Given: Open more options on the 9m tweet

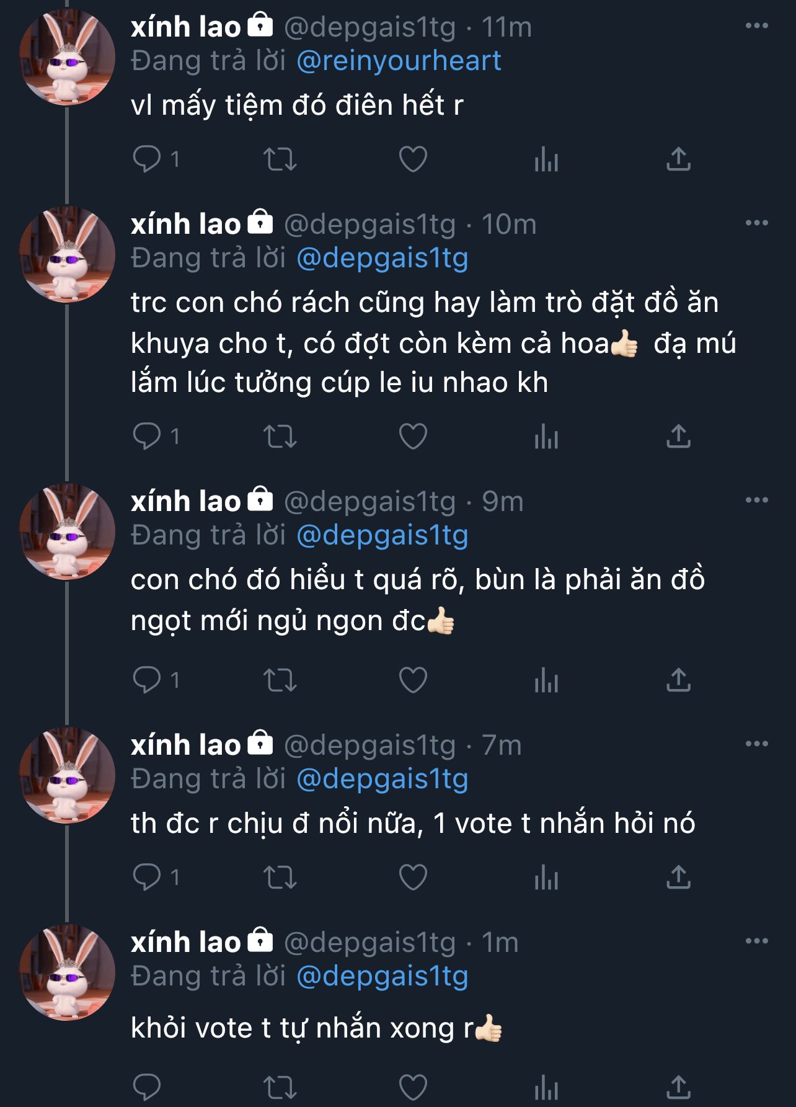Looking at the screenshot, I should pos(756,500).
